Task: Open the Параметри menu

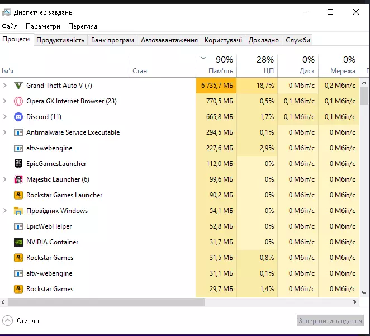Action: coord(43,26)
